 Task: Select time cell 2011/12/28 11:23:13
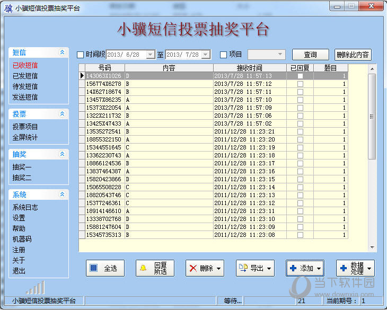click(x=250, y=195)
